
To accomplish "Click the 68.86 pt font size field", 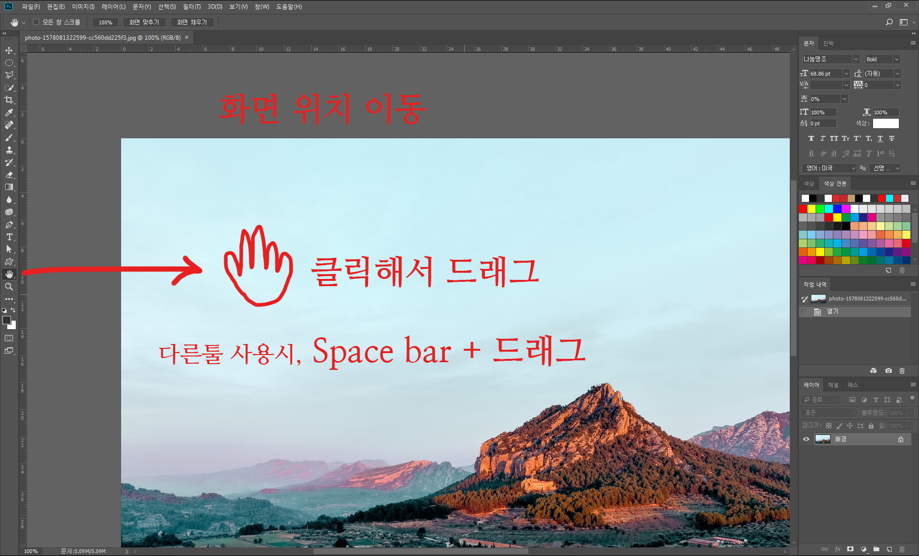I will click(x=825, y=74).
